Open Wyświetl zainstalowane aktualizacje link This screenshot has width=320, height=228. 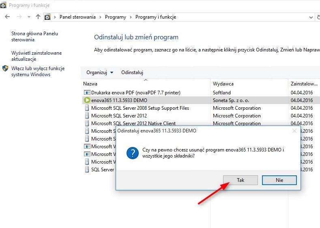pos(37,56)
